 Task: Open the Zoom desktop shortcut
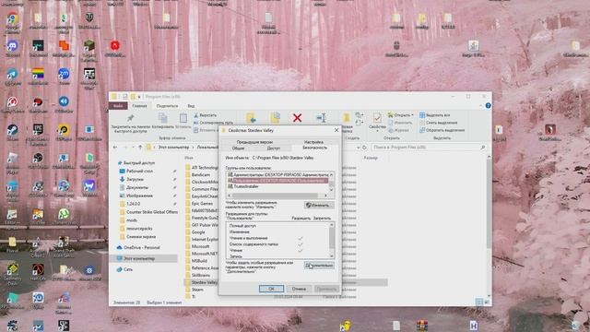64,74
